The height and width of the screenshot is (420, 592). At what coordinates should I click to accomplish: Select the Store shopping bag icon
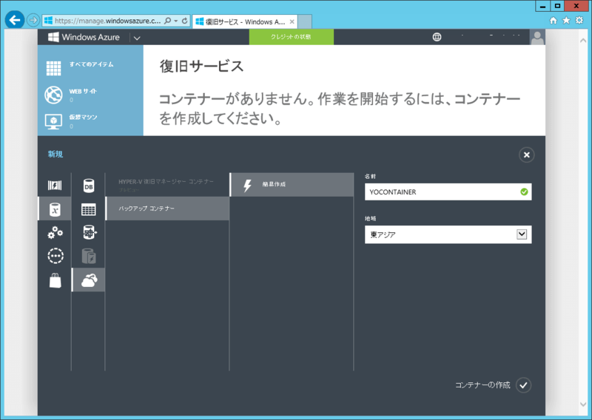point(55,281)
